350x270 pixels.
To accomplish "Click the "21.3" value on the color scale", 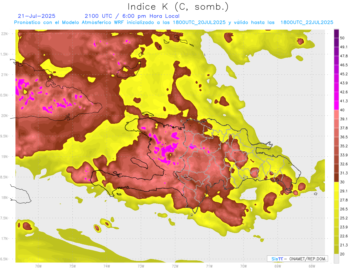I will pos(344,245).
